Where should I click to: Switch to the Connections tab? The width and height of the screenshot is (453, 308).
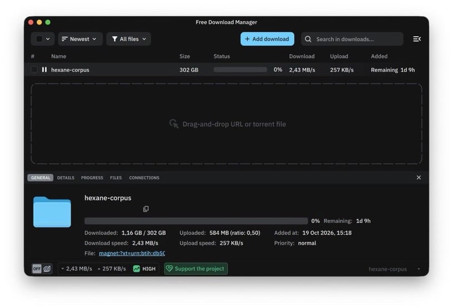(x=144, y=177)
